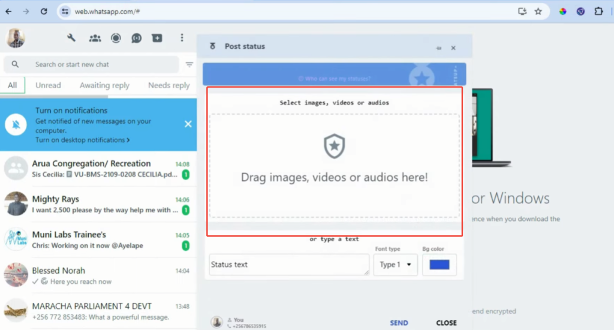Viewport: 614px width, 330px height.
Task: Open the Communities group icon
Action: [95, 38]
